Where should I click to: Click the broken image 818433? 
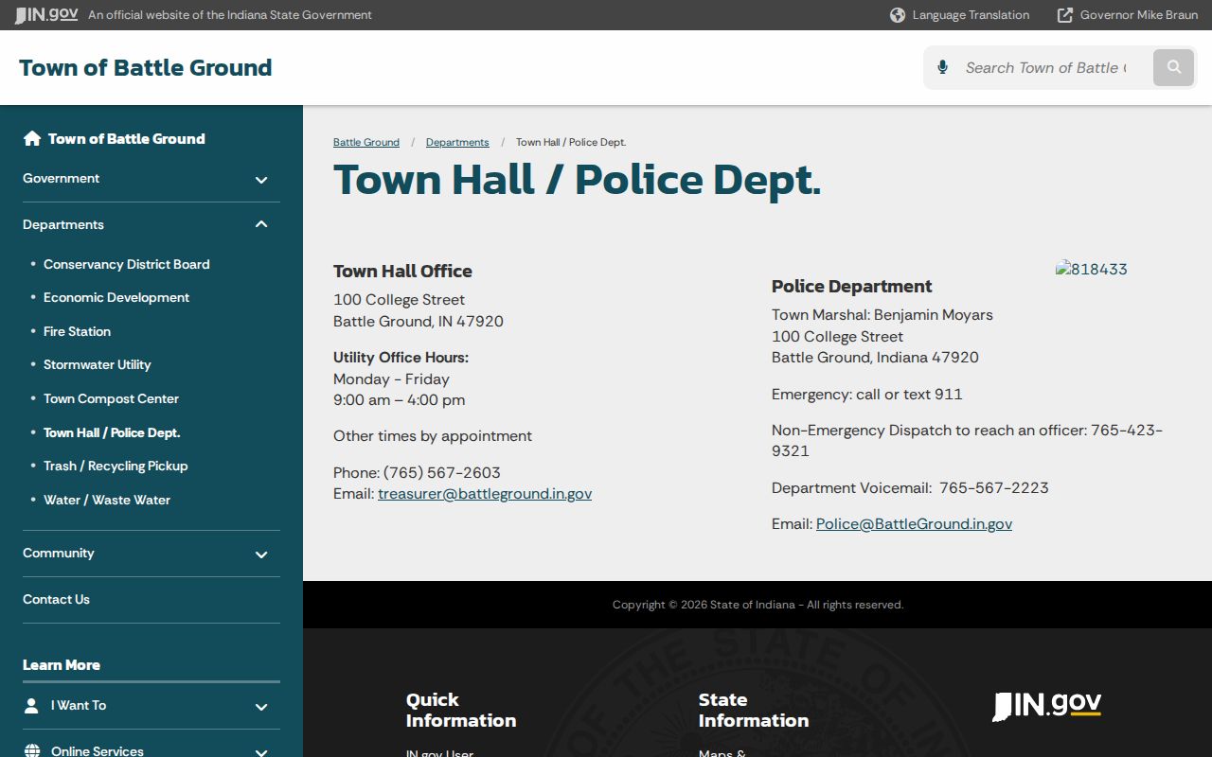[1092, 269]
